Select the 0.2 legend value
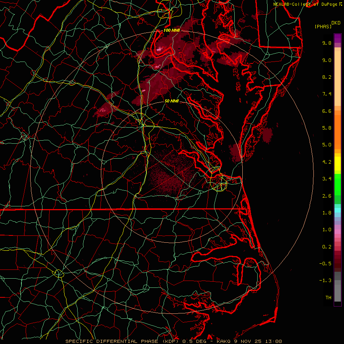 327,247
